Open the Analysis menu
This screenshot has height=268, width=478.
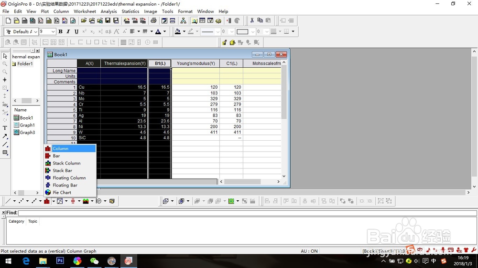(x=109, y=11)
